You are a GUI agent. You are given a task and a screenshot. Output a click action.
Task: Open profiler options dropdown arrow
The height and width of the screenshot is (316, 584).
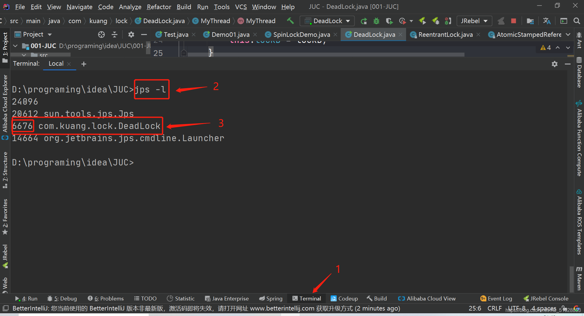tap(411, 21)
